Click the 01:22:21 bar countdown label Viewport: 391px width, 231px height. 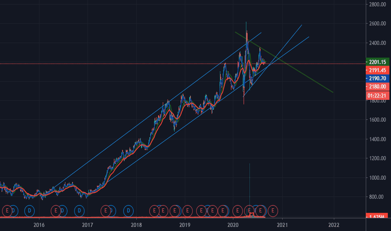click(378, 95)
